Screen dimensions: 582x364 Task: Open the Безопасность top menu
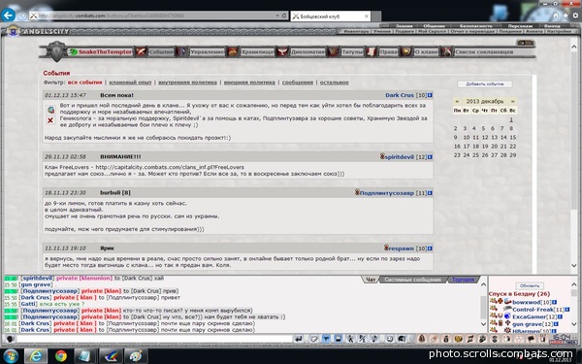click(x=476, y=26)
